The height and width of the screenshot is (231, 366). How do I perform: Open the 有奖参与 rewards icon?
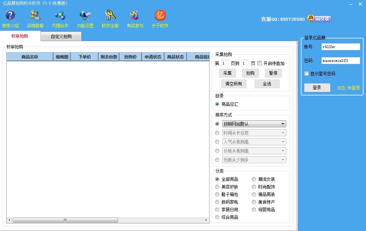[x=135, y=16]
